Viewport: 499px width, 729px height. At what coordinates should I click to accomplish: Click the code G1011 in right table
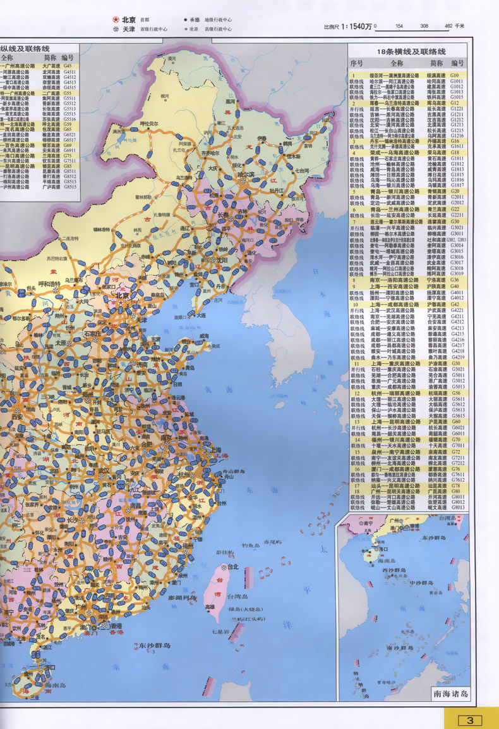click(457, 81)
